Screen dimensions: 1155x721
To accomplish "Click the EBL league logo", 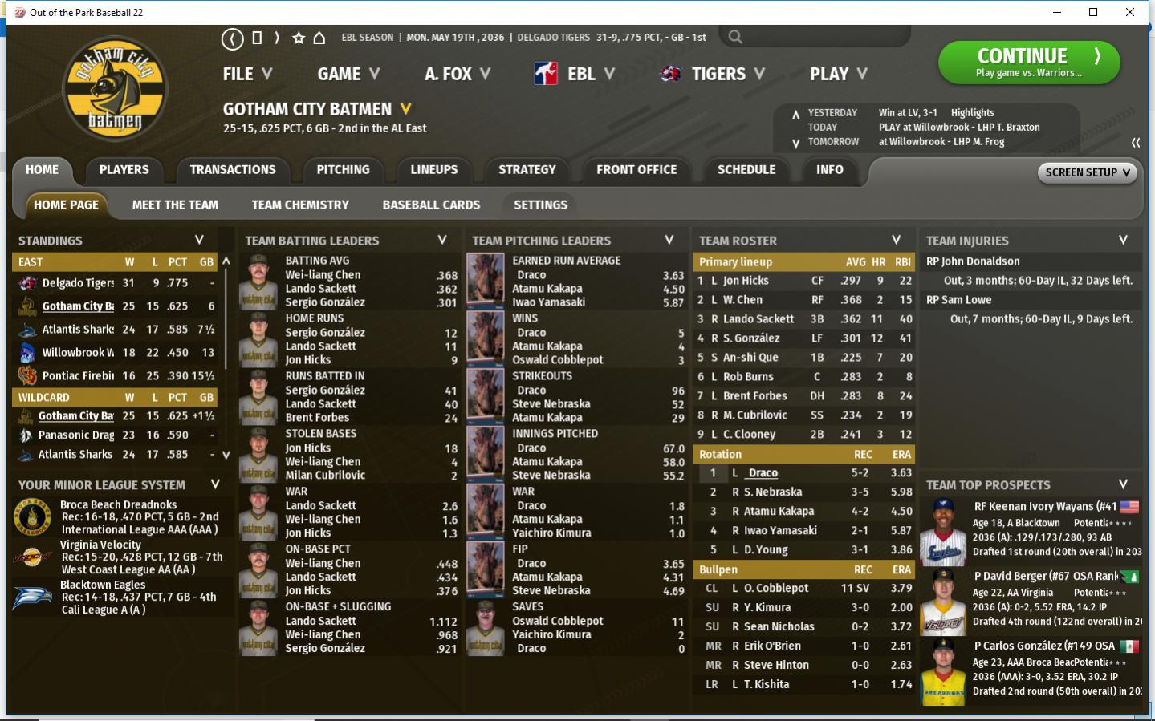I will tap(546, 74).
